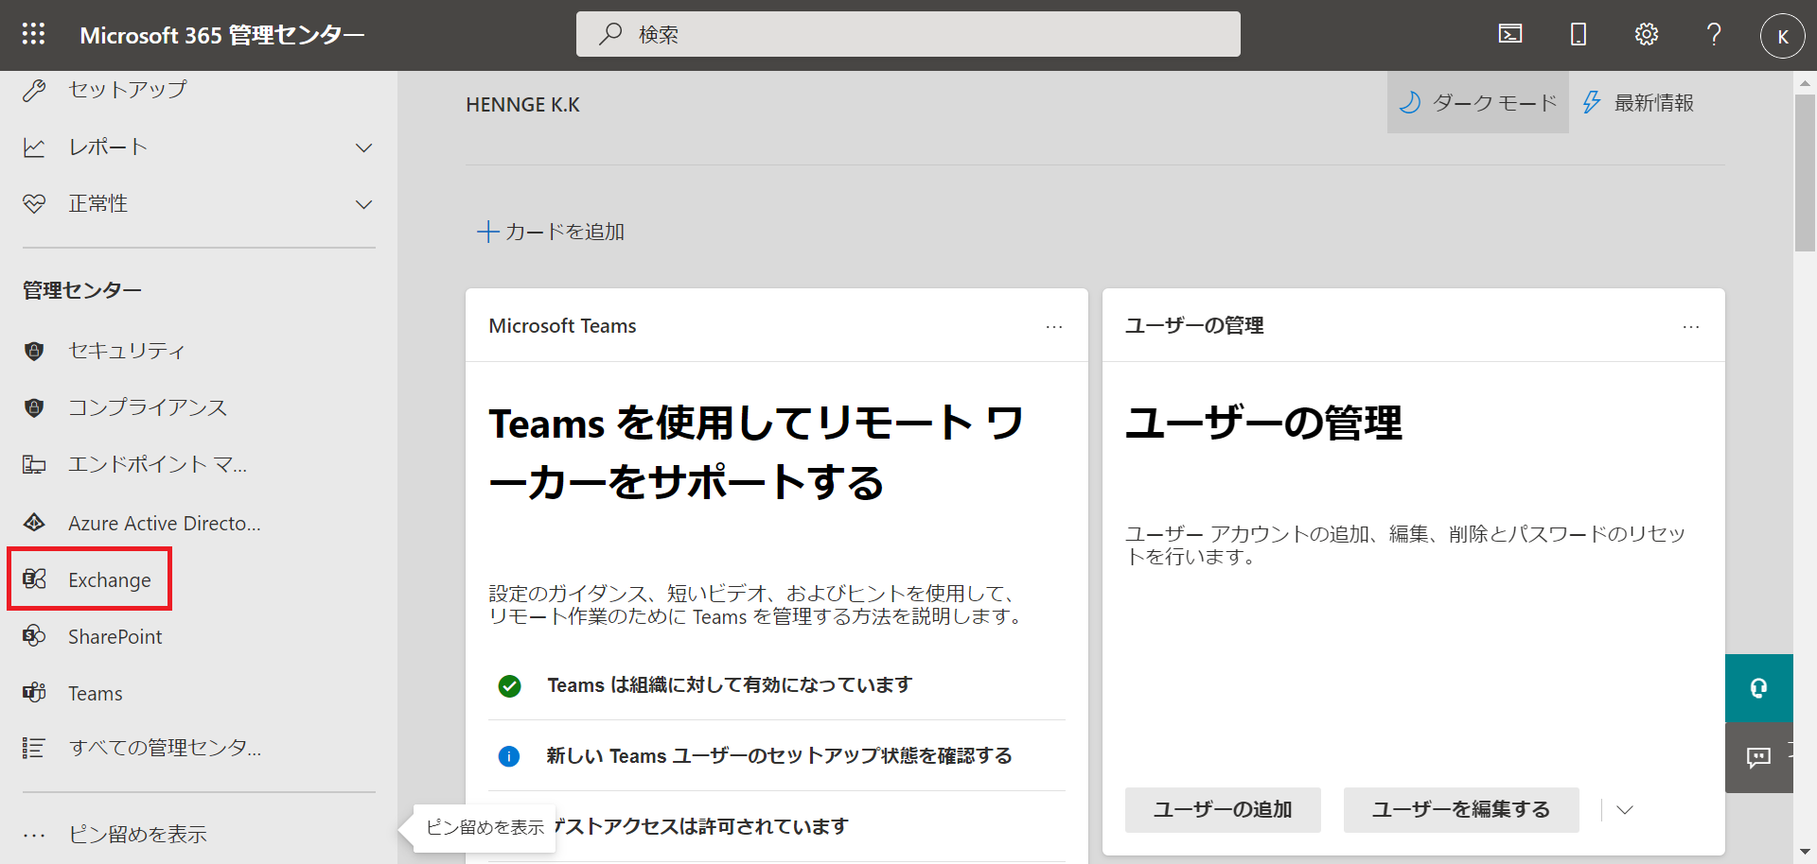Open the feedback chat bubble button
The image size is (1817, 864).
click(1758, 757)
